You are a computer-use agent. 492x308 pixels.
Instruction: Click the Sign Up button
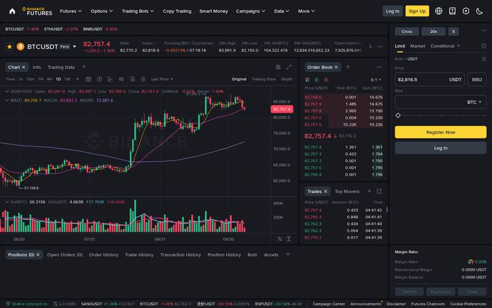pos(417,11)
